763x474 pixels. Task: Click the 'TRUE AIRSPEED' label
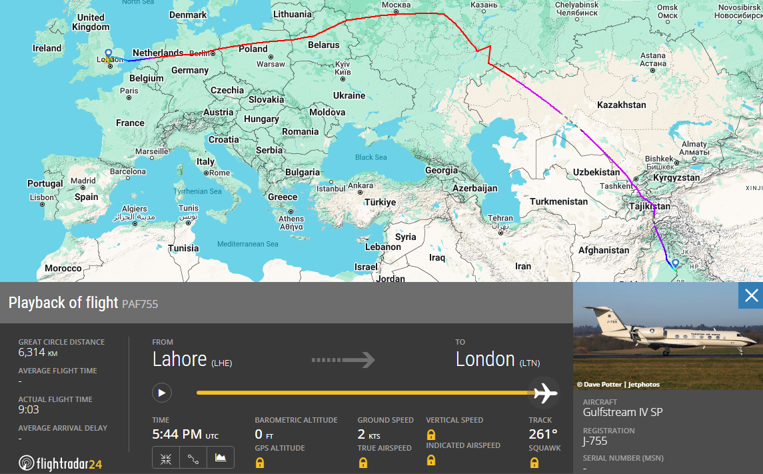[384, 448]
